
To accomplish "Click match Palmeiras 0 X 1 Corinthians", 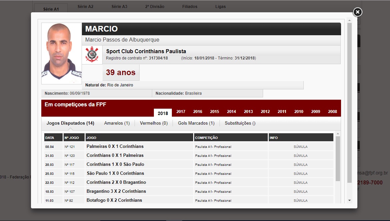I will pyautogui.click(x=115, y=147).
